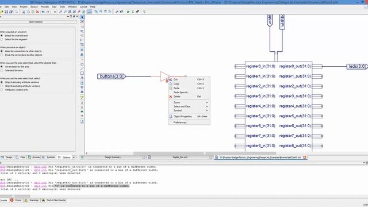Image resolution: width=368 pixels, height=207 pixels.
Task: Open the Tools menu
Action: pos(62,7)
